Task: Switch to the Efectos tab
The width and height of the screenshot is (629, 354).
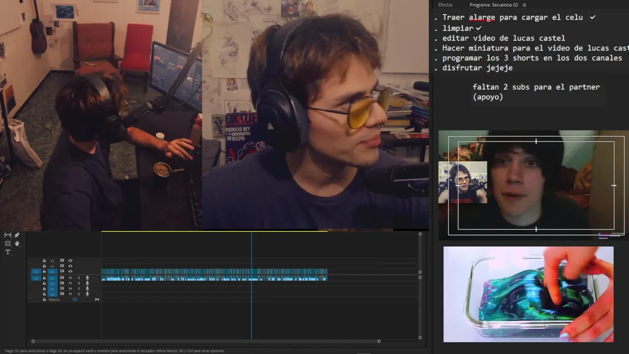Action: [445, 5]
